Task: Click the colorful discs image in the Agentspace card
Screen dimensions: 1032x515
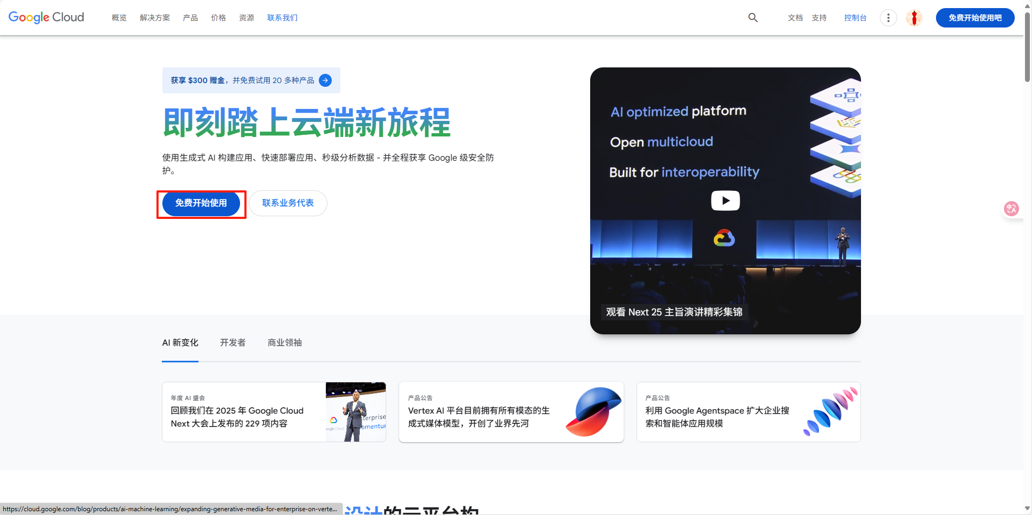Action: 831,411
